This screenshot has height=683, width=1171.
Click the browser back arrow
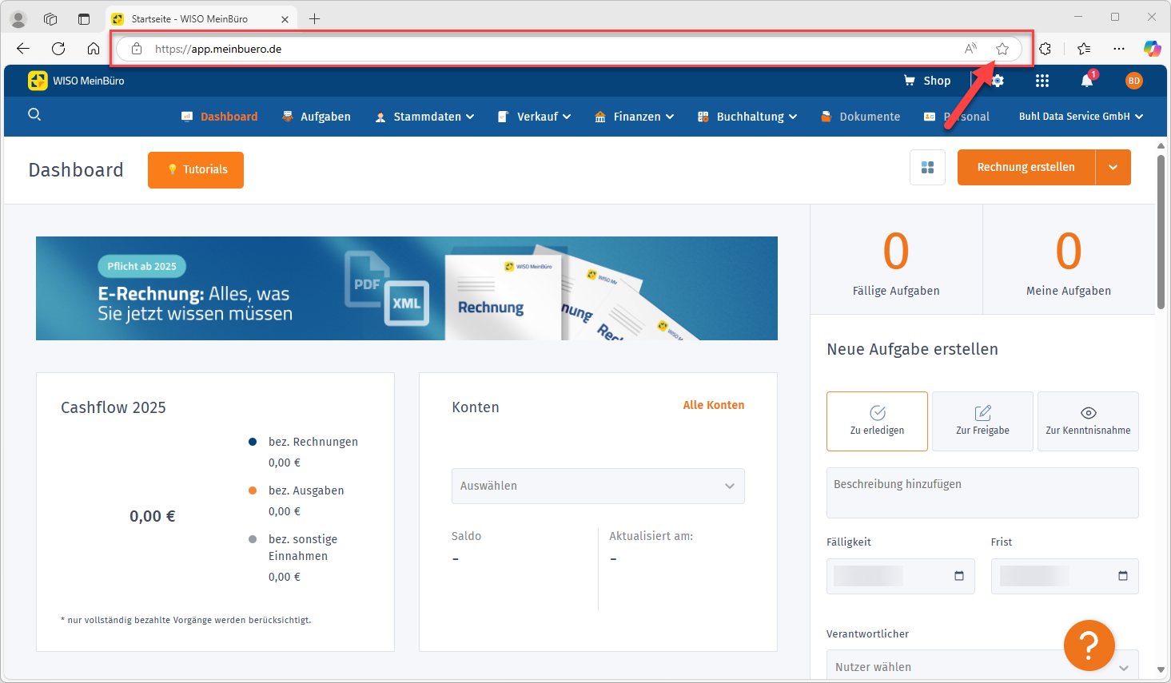[x=22, y=49]
